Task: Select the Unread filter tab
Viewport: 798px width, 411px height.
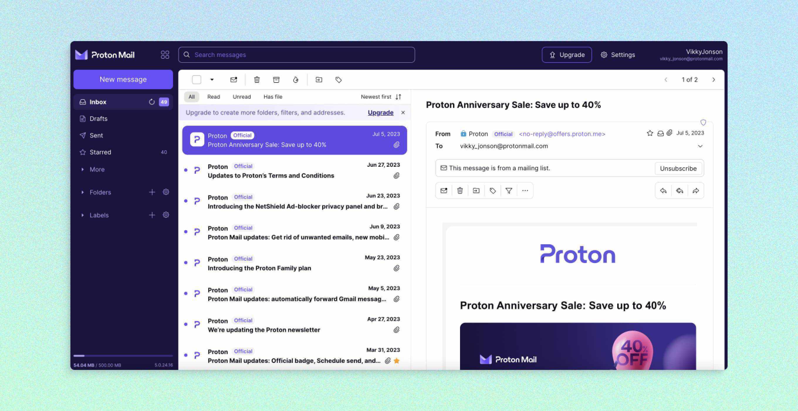Action: point(241,97)
